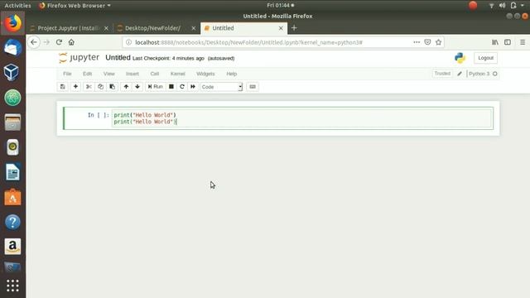Open cell type dropdown showing Code
Viewport: 530px width, 298px height.
221,87
